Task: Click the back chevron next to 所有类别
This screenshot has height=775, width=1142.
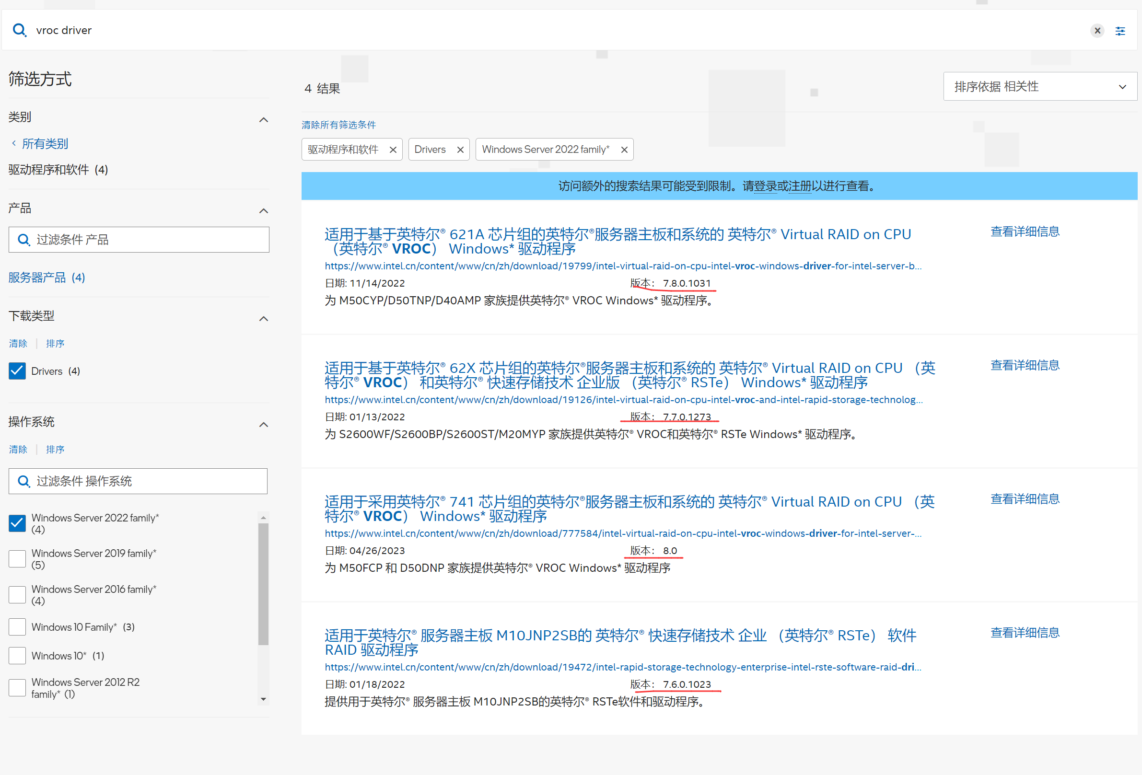Action: pos(14,143)
